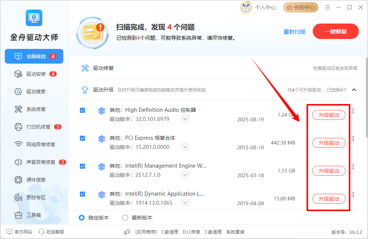The height and width of the screenshot is (239, 368).
Task: Click [应用推荐] in footer
Action: tap(146, 232)
